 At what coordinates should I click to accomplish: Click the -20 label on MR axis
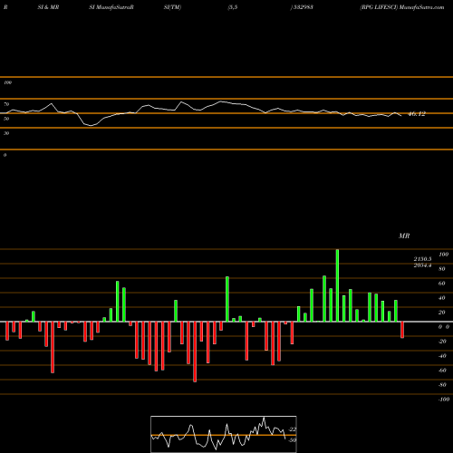442,342
